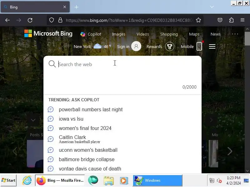The height and width of the screenshot is (187, 250).
Task: Click the muted volume tray icon
Action: pos(219,181)
